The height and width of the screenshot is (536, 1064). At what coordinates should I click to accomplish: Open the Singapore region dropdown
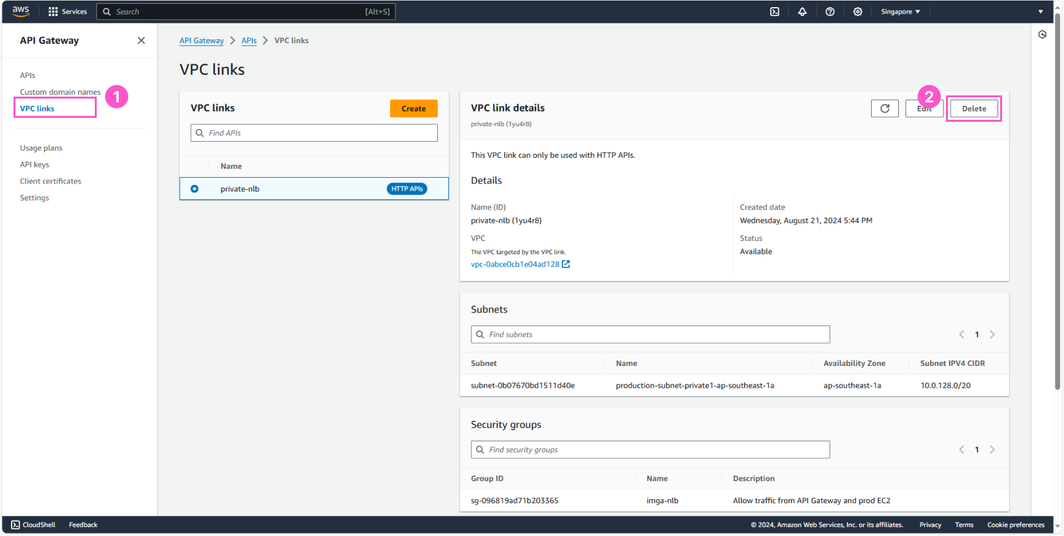[x=900, y=12]
